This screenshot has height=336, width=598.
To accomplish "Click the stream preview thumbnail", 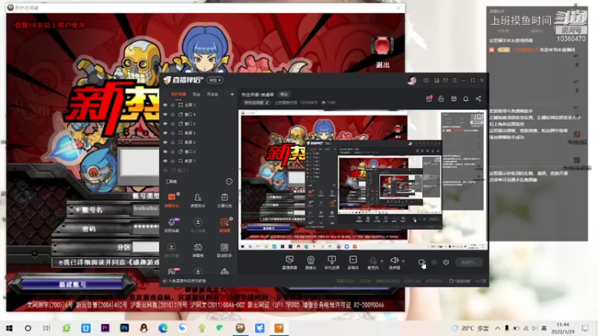I will [x=363, y=180].
